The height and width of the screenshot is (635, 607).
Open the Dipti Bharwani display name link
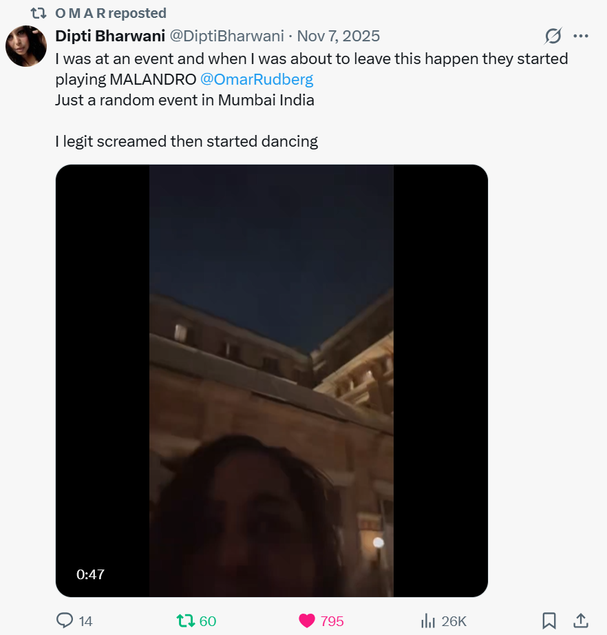pyautogui.click(x=109, y=36)
